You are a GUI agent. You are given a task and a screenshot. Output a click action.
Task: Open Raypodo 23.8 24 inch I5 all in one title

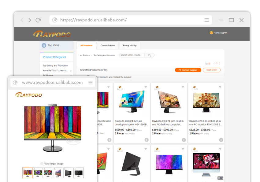[x=168, y=123]
